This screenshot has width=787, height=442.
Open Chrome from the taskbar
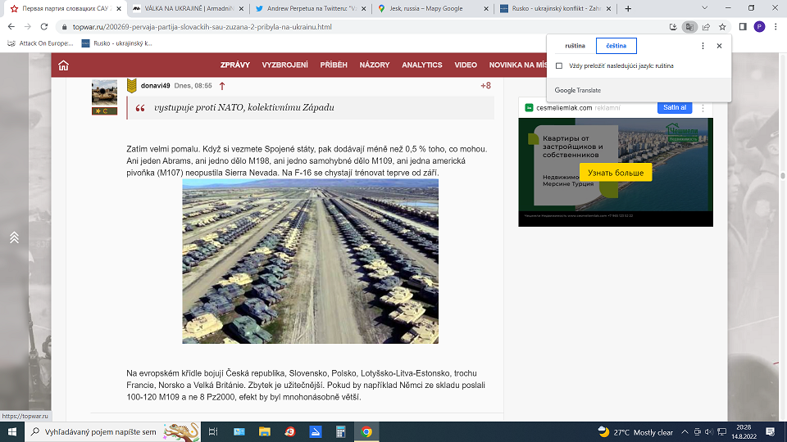(x=366, y=431)
